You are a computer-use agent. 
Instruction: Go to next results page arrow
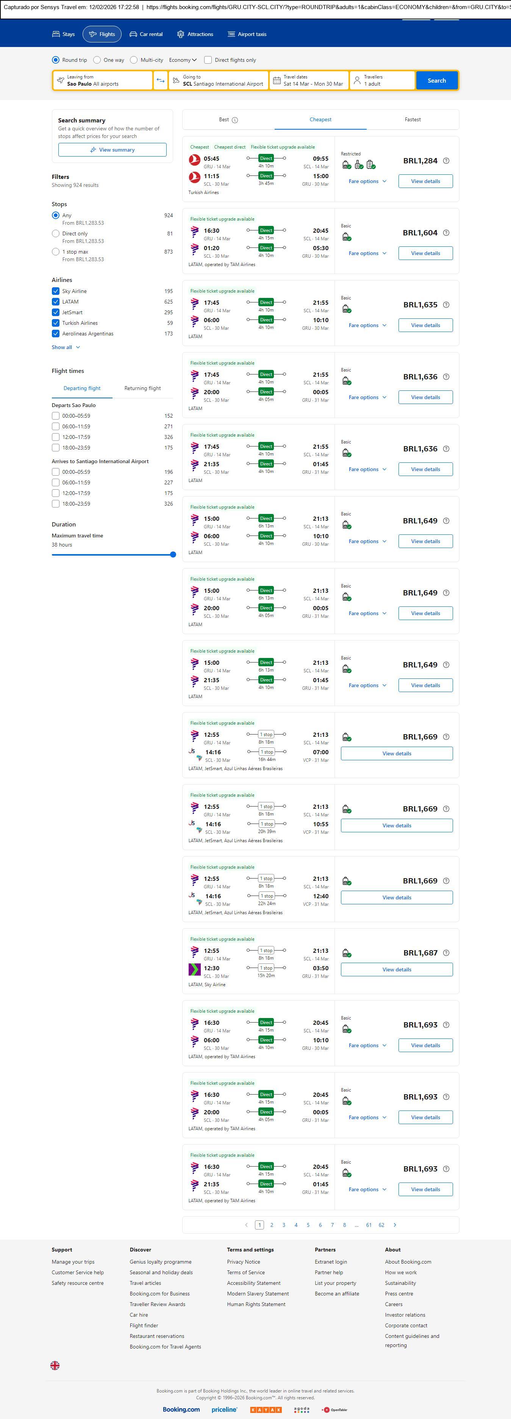[395, 1225]
